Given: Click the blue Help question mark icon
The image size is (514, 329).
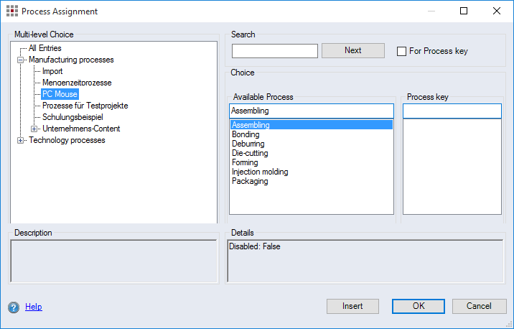Looking at the screenshot, I should [x=14, y=307].
